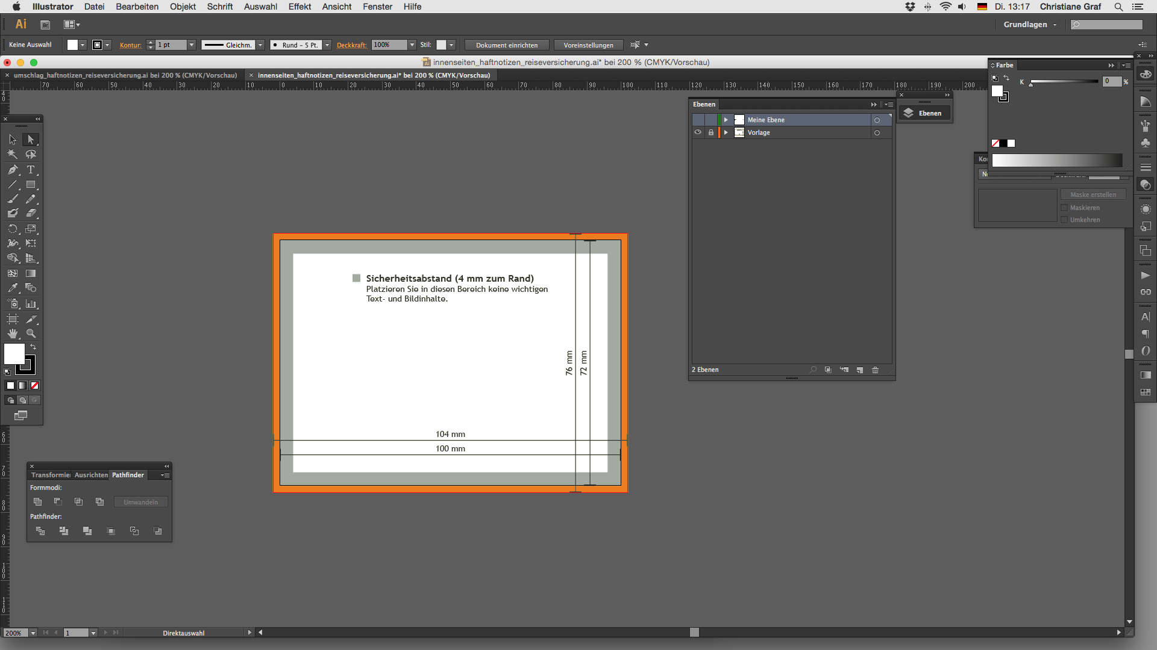Activate the Eyedropper tool
The image size is (1157, 650).
[x=13, y=288]
